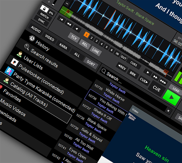Trigger hot cue 5
The height and width of the screenshot is (163, 182).
click(106, 47)
